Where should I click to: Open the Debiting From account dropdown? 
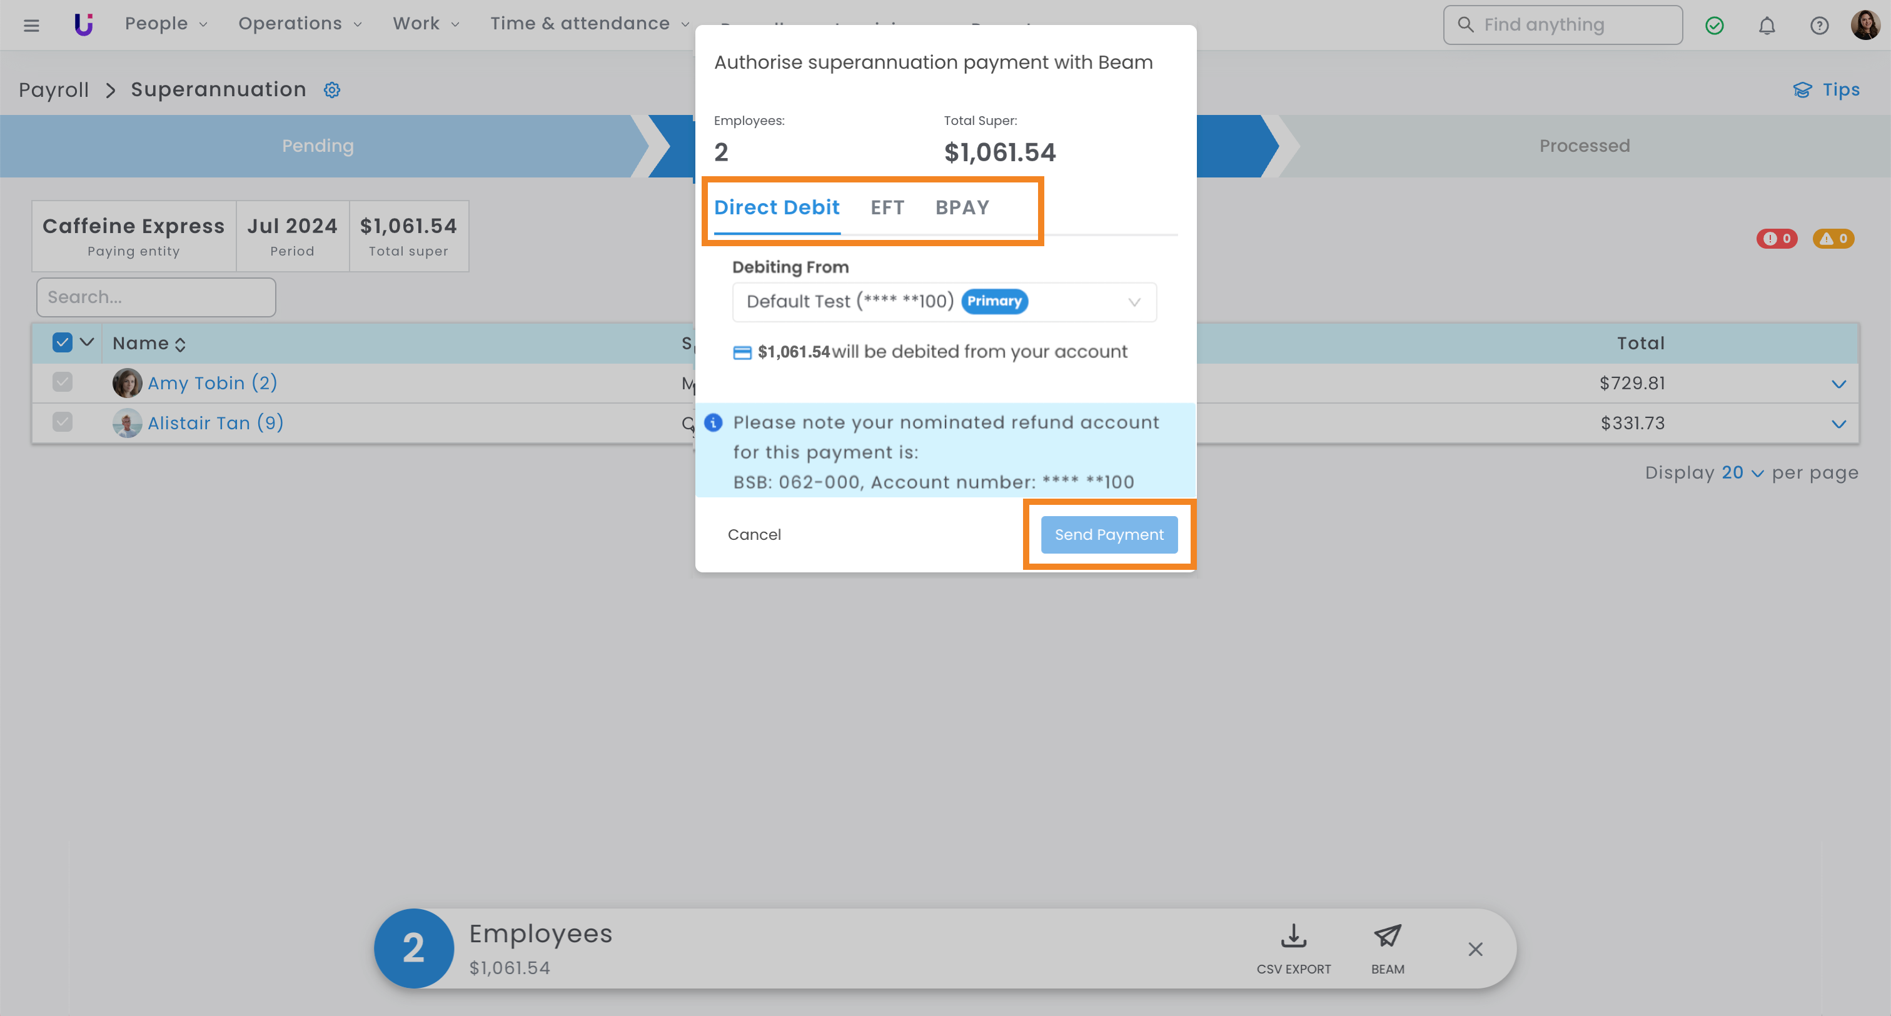(944, 302)
